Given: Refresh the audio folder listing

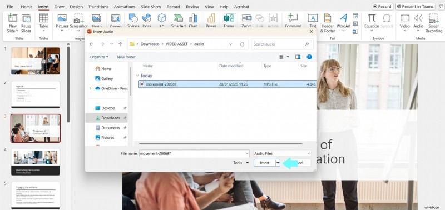Looking at the screenshot, I should point(242,44).
